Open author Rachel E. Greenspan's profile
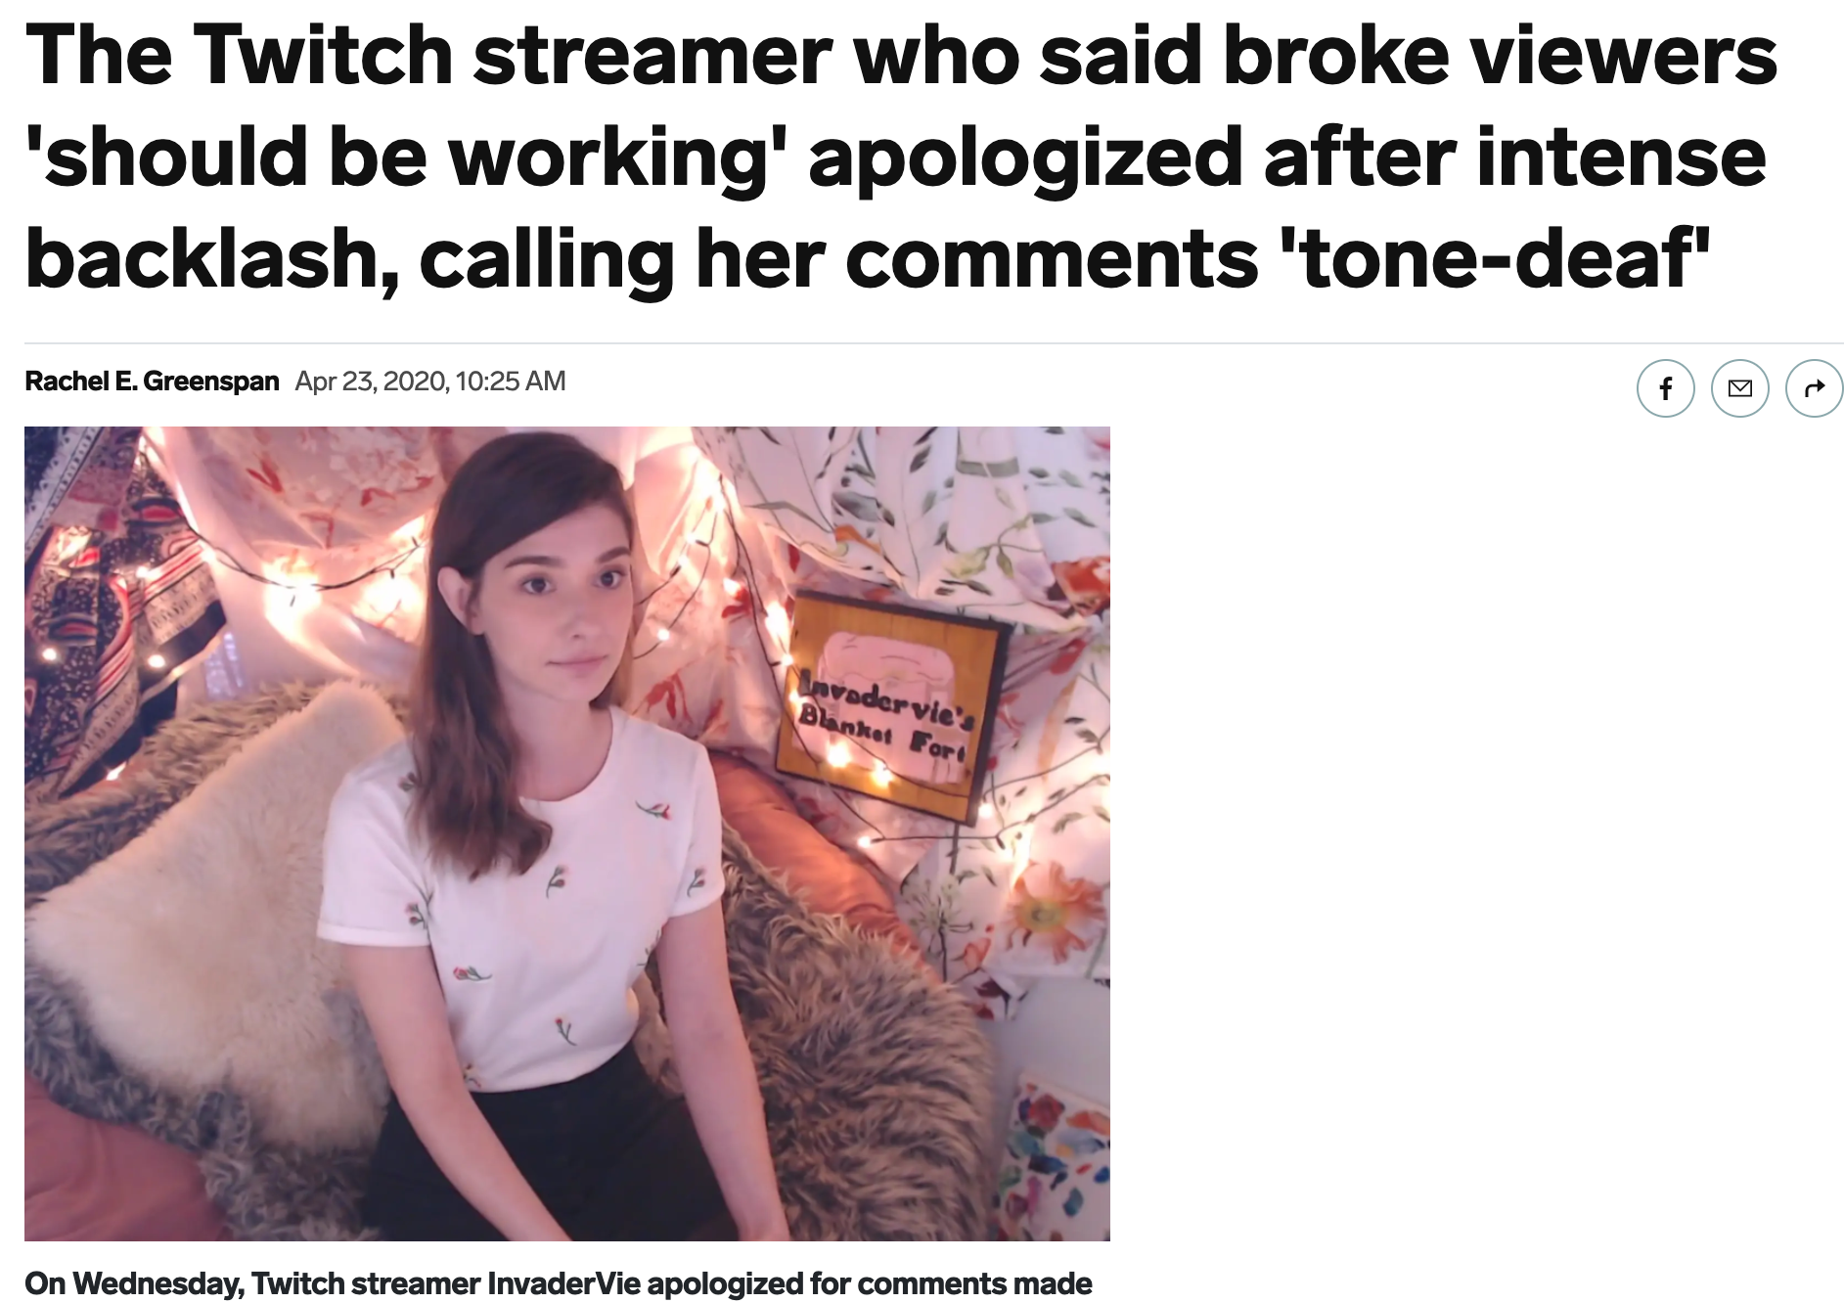This screenshot has height=1303, width=1844. (152, 381)
